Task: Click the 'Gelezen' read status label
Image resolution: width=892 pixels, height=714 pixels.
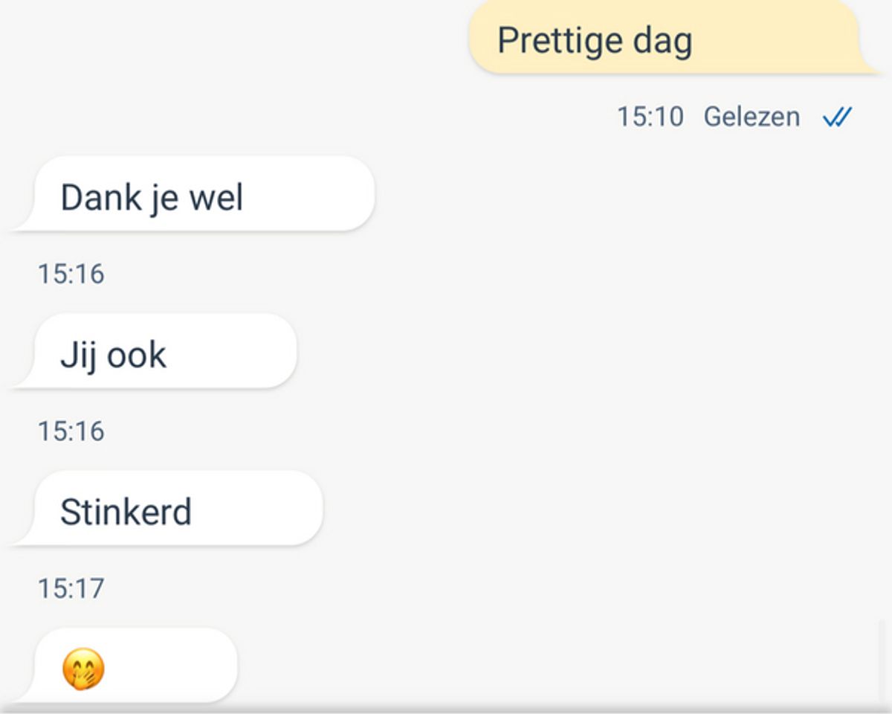Action: tap(752, 117)
